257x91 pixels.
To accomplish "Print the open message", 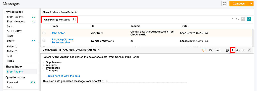I will [x=227, y=50].
